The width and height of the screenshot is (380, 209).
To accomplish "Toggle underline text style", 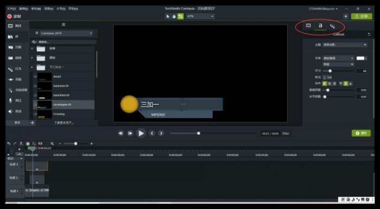I will (325, 77).
